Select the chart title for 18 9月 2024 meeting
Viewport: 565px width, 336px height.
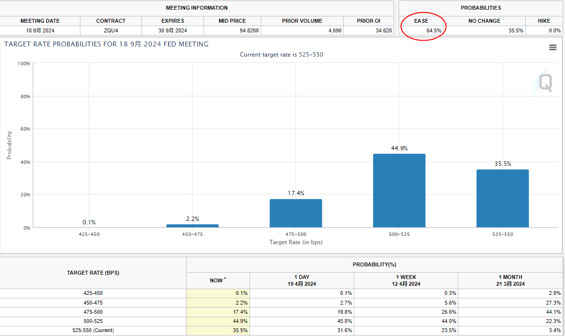point(107,44)
